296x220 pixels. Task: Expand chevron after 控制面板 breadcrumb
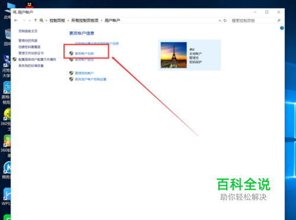pyautogui.click(x=68, y=21)
